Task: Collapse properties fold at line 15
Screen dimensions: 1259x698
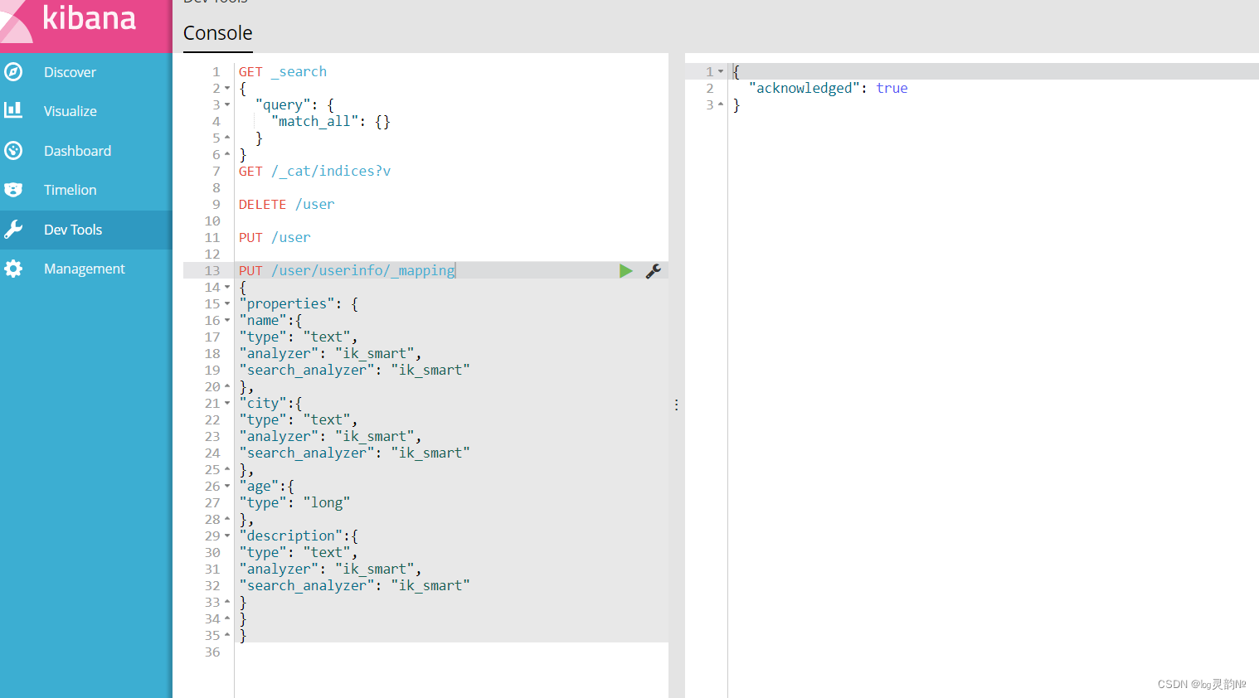Action: pos(227,304)
